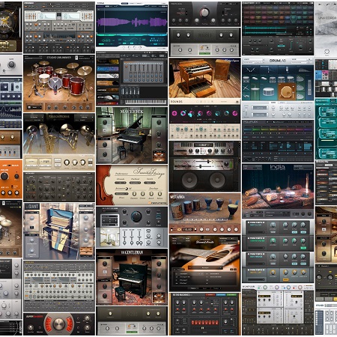Viewport: 337px width, 337px height.
Task: Click the first pink orb in Molekular
Action: point(174,114)
